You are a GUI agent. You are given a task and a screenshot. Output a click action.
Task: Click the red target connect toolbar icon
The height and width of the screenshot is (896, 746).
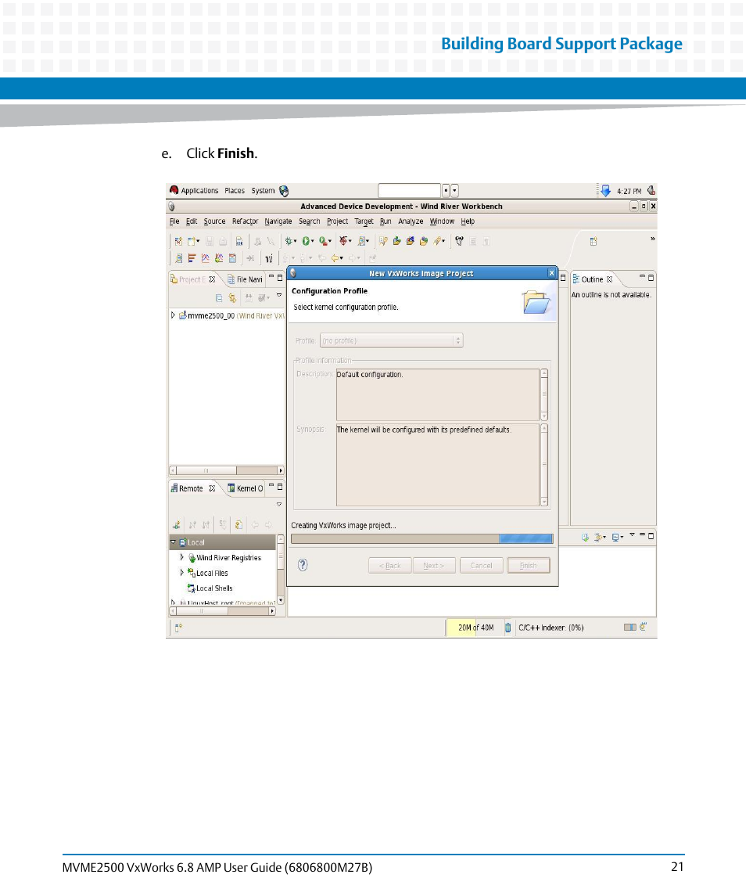344,241
